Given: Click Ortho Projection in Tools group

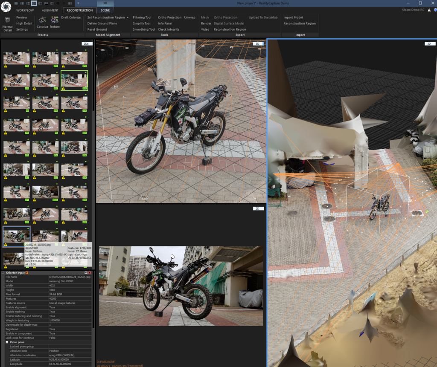Looking at the screenshot, I should pos(170,17).
